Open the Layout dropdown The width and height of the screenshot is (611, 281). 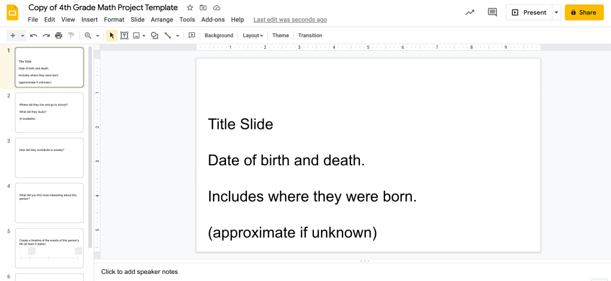click(252, 36)
